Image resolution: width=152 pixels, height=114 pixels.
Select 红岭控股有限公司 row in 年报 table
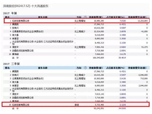[77, 21]
